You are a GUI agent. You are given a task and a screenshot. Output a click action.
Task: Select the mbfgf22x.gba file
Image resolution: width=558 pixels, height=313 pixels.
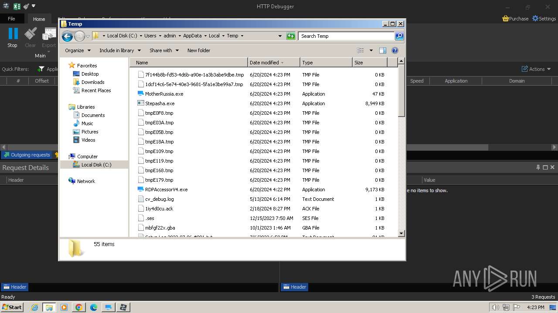coord(160,228)
